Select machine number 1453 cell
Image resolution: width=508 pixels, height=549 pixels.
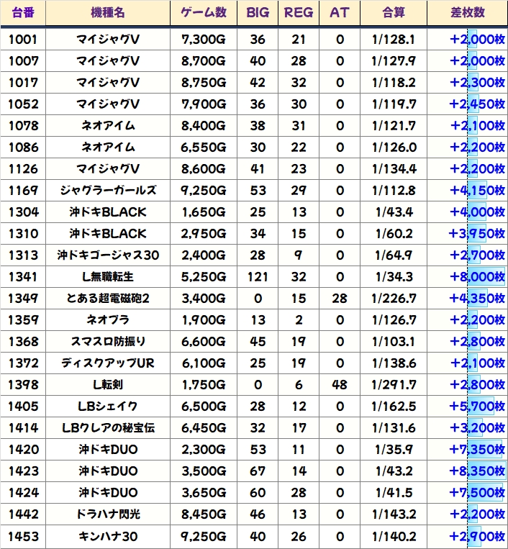click(x=23, y=536)
